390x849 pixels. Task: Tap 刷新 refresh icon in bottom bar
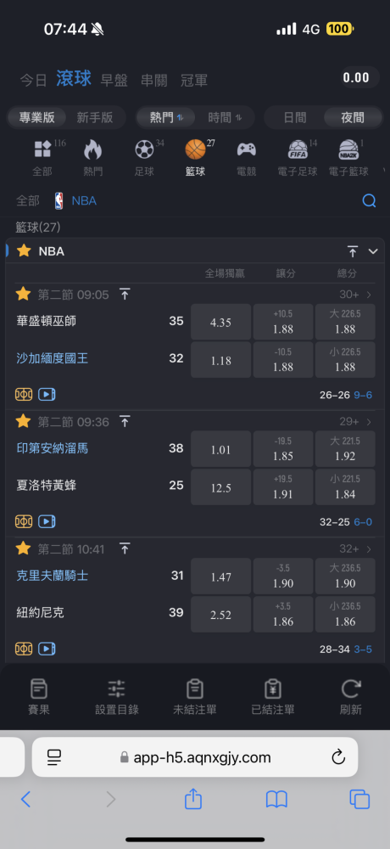[350, 689]
